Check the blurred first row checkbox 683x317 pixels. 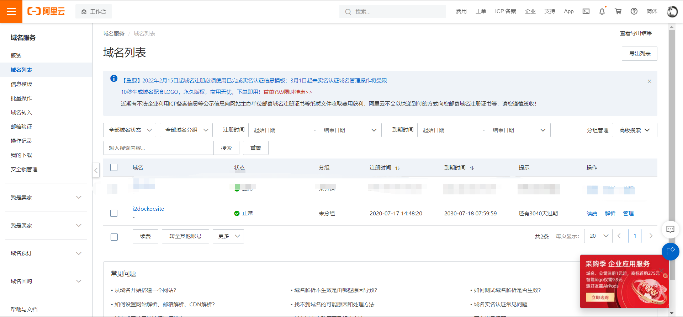[112, 189]
